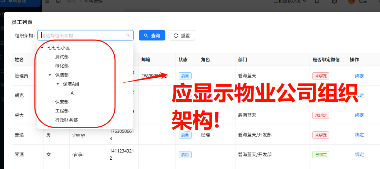Click the blue 查询 search button
380x169 pixels.
pyautogui.click(x=152, y=35)
